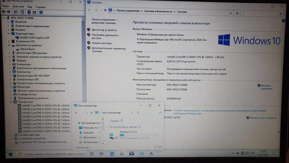
Task: Click Back arrow in System window
Action: pos(90,10)
